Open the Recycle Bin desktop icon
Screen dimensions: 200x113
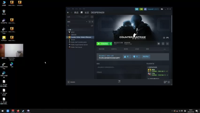pyautogui.click(x=4, y=12)
